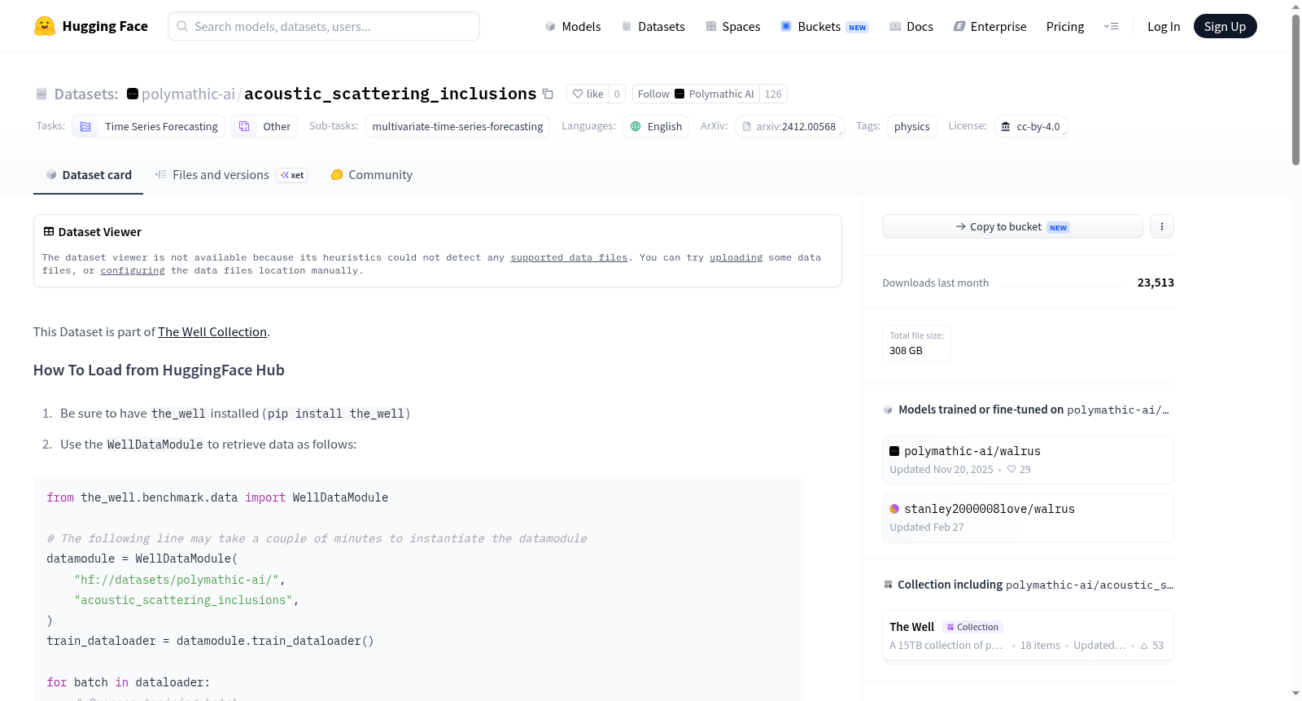Open the Docs nav item
The width and height of the screenshot is (1302, 701).
pos(911,27)
